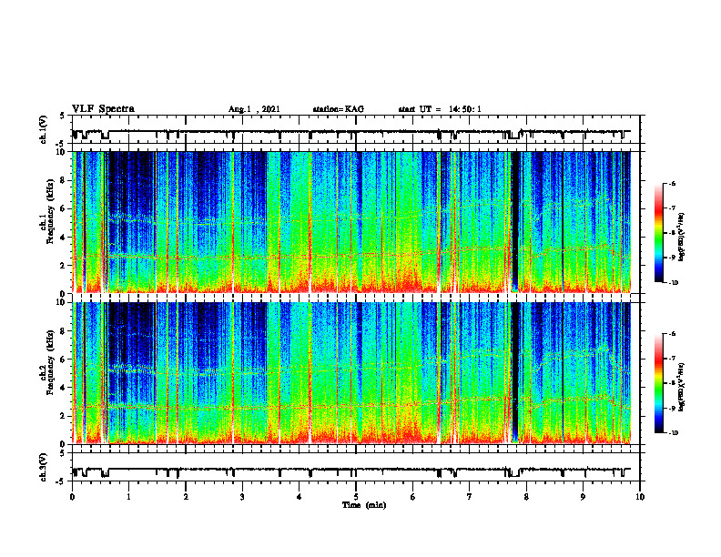The height and width of the screenshot is (557, 721).
Task: Click the time axis tick label '5'
Action: point(356,497)
